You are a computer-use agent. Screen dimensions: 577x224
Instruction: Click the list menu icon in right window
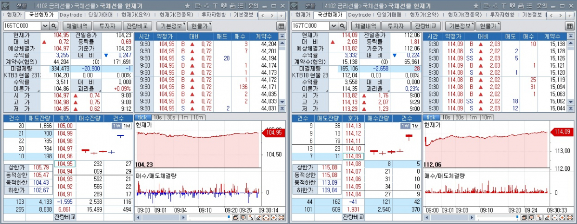click(x=529, y=6)
